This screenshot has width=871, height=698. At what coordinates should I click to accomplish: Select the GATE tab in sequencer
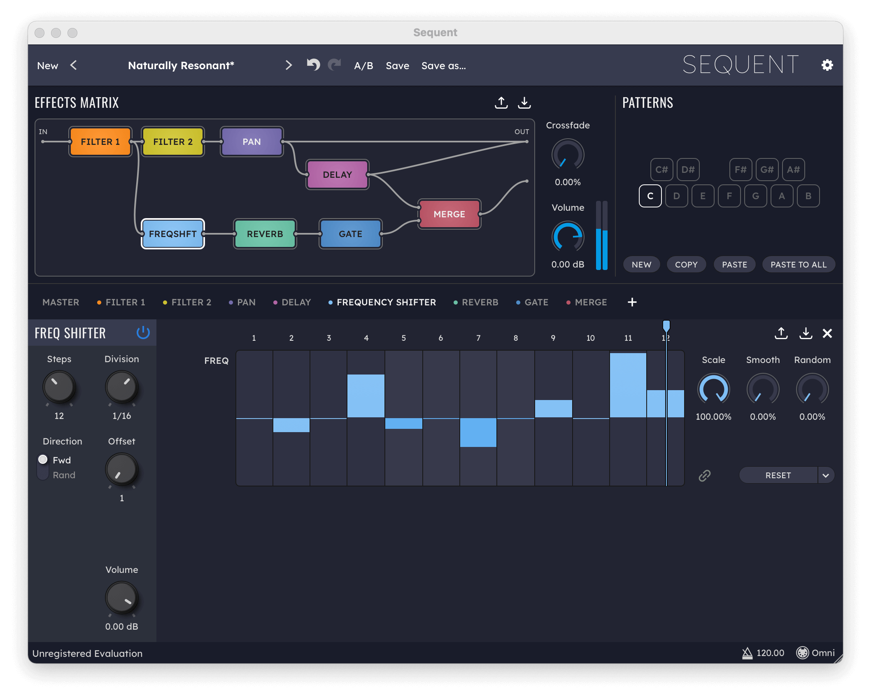pos(537,303)
